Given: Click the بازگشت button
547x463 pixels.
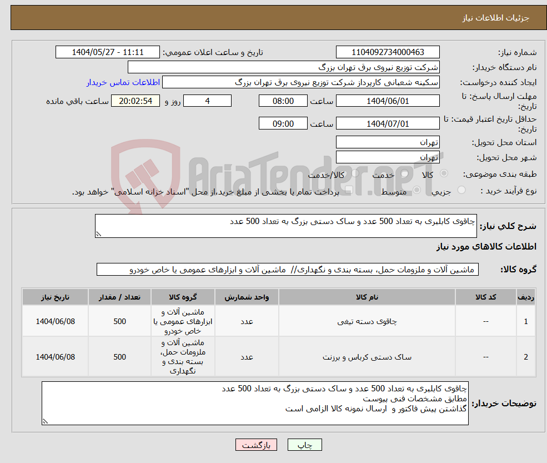Looking at the screenshot, I should [x=256, y=445].
